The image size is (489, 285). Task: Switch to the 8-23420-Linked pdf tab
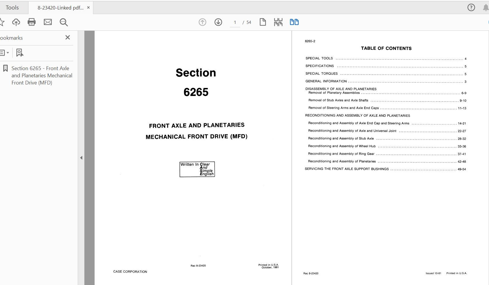tap(60, 8)
